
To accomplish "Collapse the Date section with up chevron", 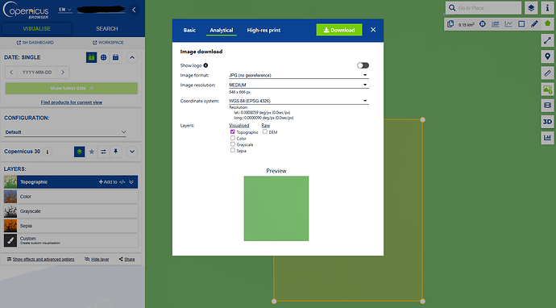I will (x=132, y=57).
